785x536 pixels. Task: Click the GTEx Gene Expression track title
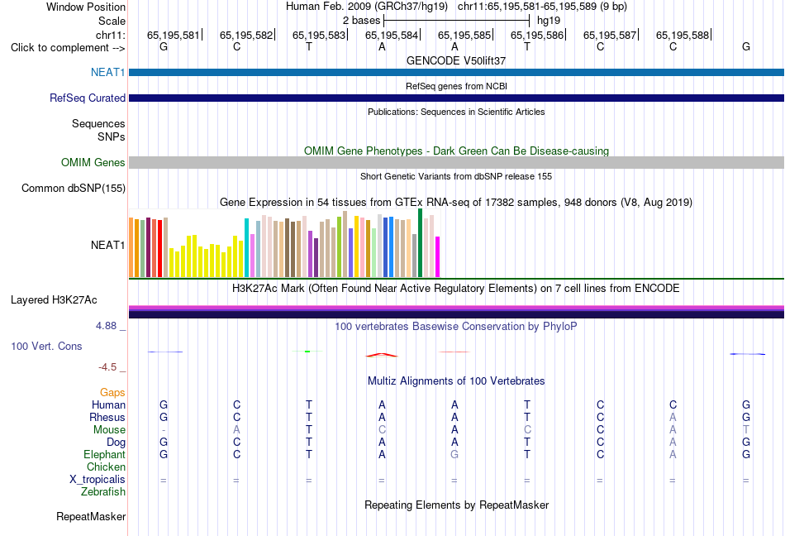pos(456,202)
